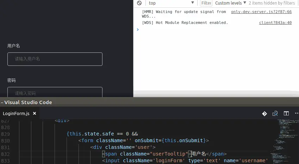Click the 用户名 label above the first input
299x164 pixels.
point(13,46)
